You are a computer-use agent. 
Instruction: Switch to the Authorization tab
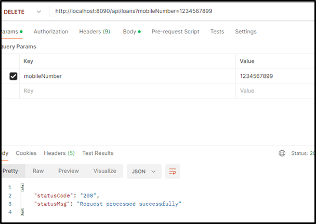[51, 32]
